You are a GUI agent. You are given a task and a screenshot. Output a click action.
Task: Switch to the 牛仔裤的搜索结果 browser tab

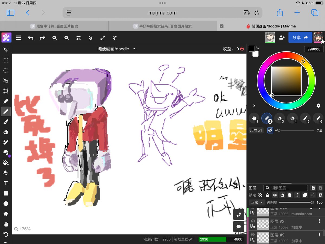coord(162,26)
